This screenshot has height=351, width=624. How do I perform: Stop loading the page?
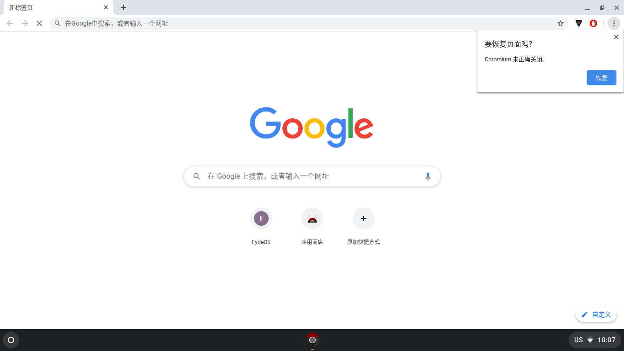click(x=39, y=23)
